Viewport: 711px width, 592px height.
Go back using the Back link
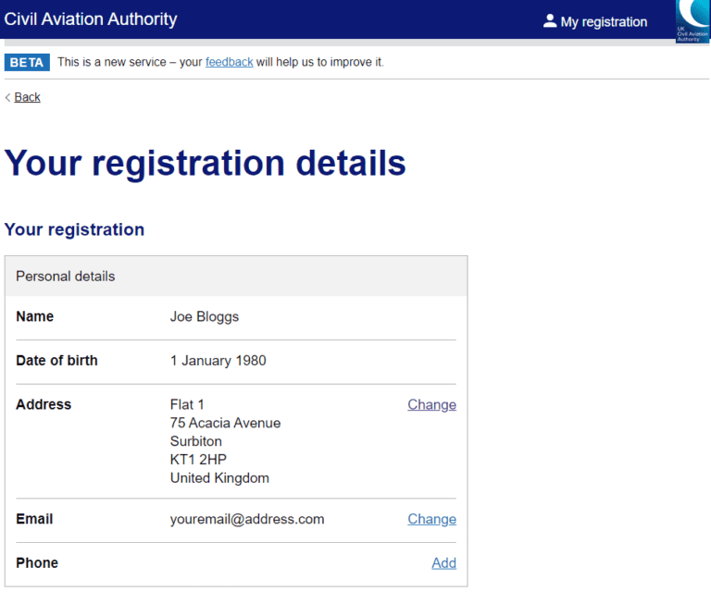[x=27, y=97]
